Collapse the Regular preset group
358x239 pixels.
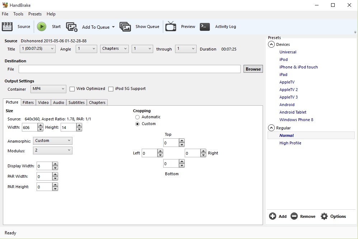[x=271, y=128]
